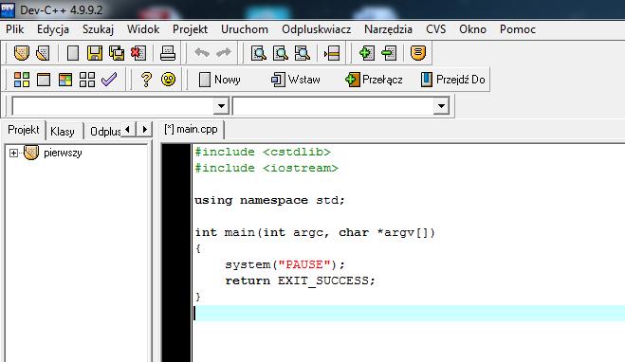Print the document with printer icon
625x362 pixels.
(x=168, y=53)
